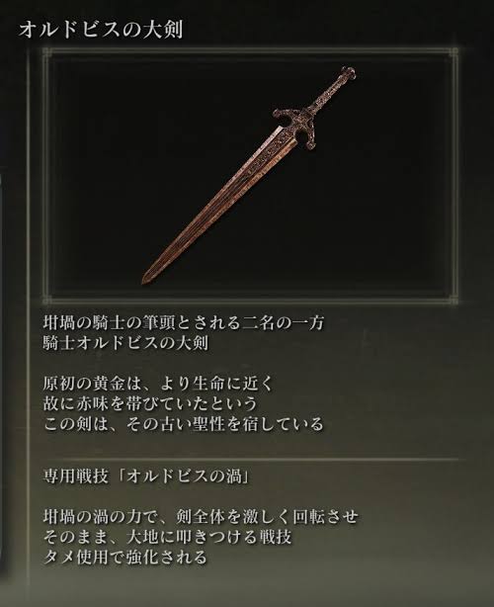Click the text 故に赤味を帯びていたという
Screen dimensions: 494x607
pos(150,403)
